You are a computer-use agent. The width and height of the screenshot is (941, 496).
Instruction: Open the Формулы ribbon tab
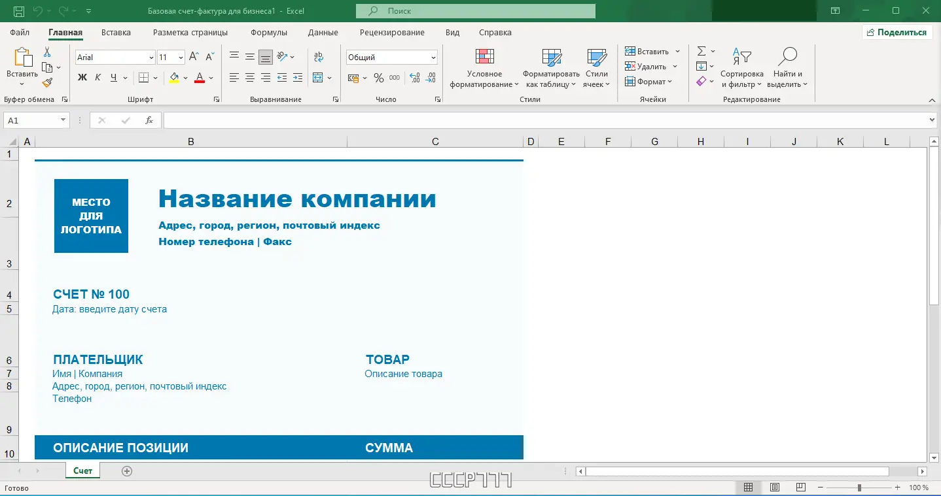tap(268, 32)
